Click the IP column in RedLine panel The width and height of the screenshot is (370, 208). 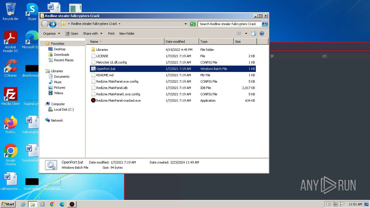pos(272,56)
